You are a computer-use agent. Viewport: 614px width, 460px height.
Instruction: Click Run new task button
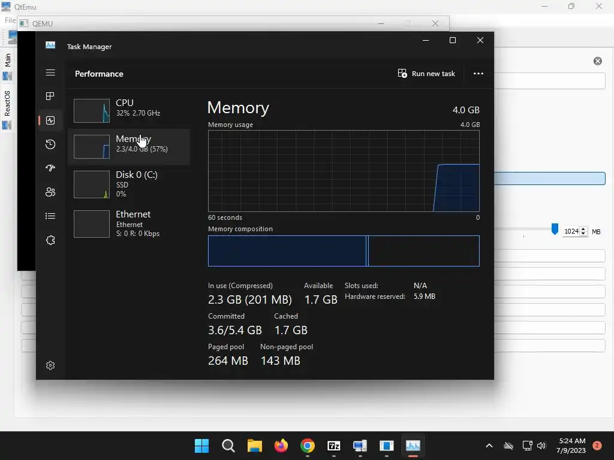(426, 74)
